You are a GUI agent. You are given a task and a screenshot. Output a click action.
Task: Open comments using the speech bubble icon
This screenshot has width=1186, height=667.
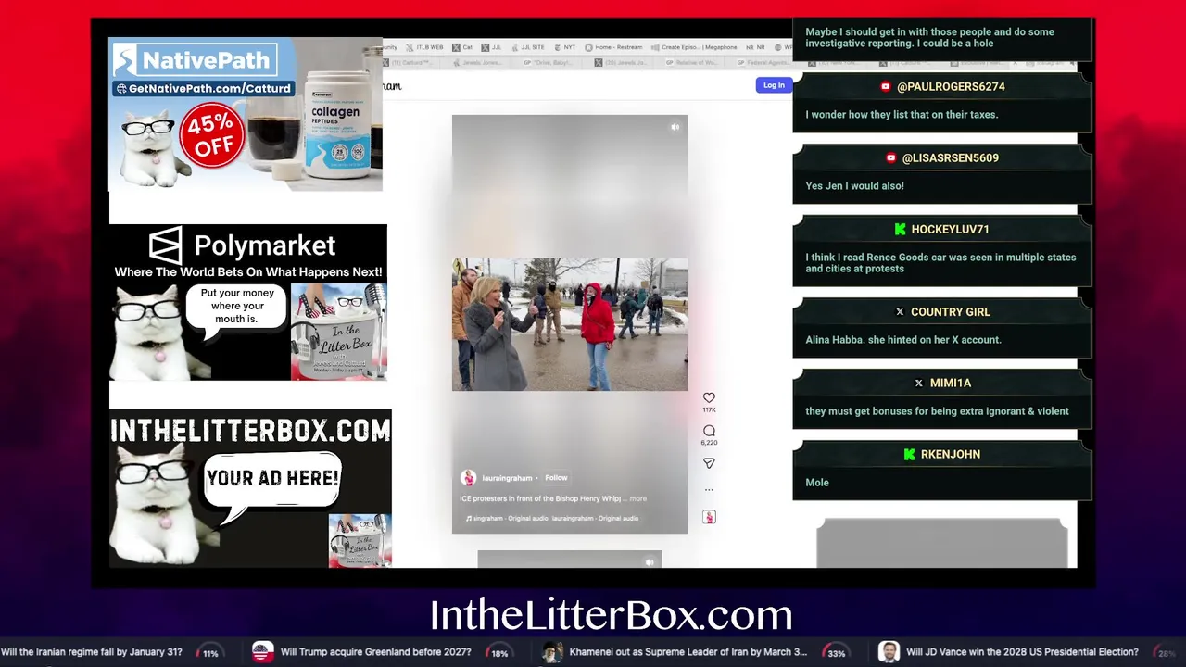pos(709,431)
